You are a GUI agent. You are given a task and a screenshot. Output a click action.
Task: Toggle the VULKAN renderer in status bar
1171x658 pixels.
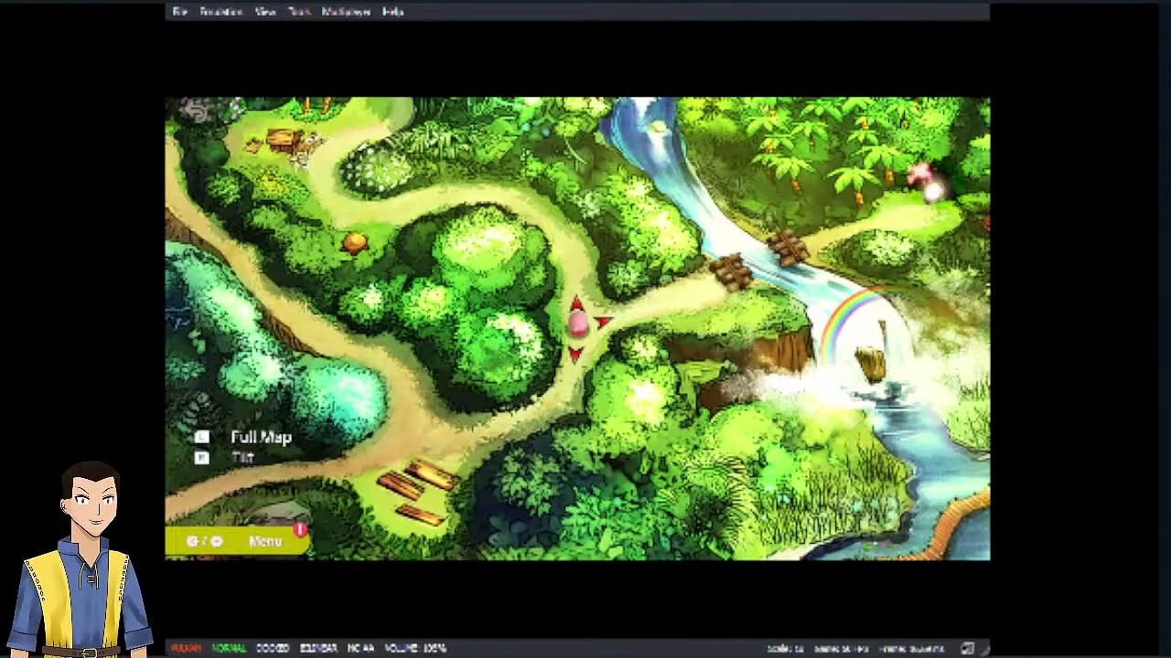(186, 648)
